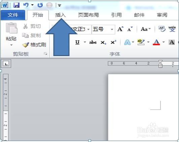Save the document with floppy icon
The width and height of the screenshot is (179, 142).
pyautogui.click(x=16, y=5)
